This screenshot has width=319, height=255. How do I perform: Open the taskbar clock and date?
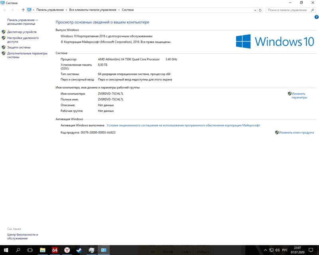pyautogui.click(x=297, y=250)
